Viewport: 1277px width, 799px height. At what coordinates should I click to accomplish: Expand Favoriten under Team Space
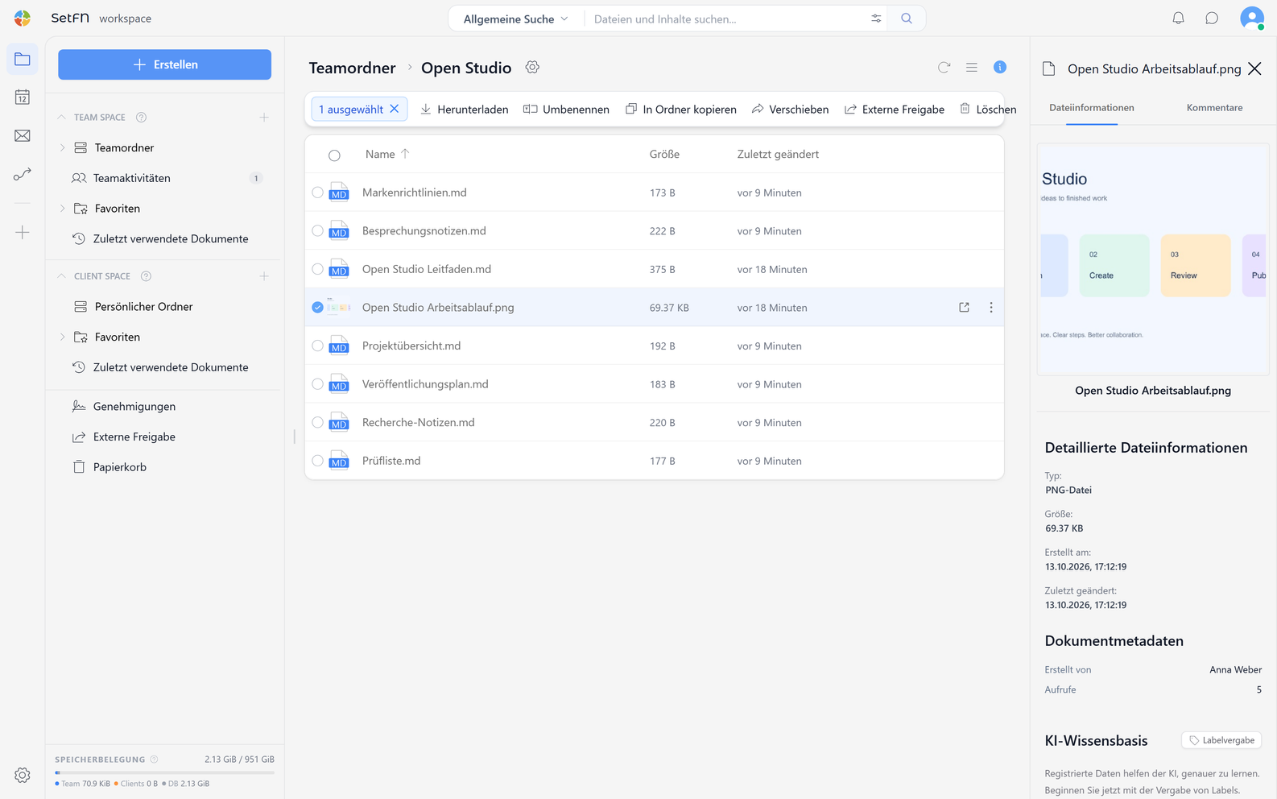coord(63,209)
